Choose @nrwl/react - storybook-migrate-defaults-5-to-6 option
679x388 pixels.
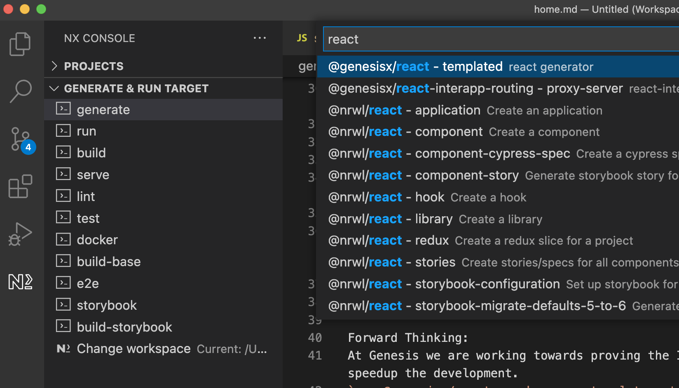(x=498, y=306)
